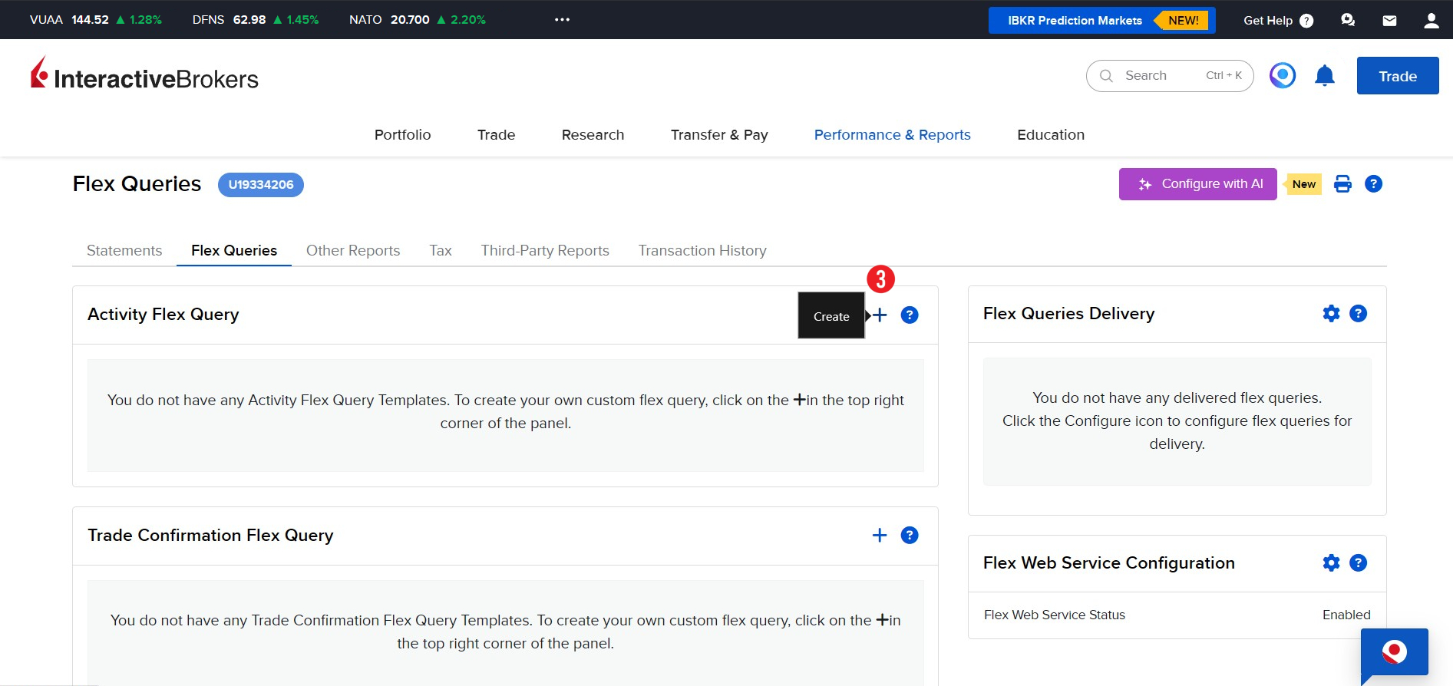Open the Research menu

593,135
